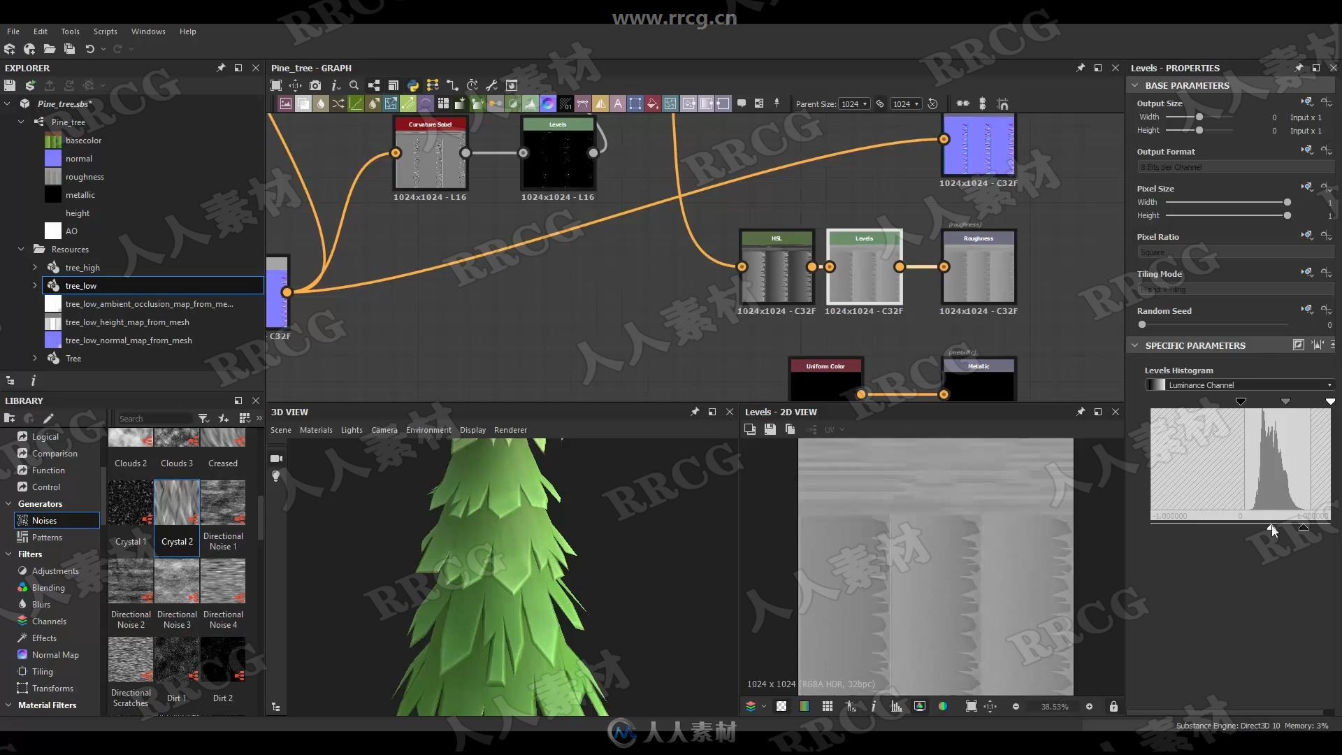Screen dimensions: 1342x755
Task: Select tree_low in Explorer
Action: point(81,285)
